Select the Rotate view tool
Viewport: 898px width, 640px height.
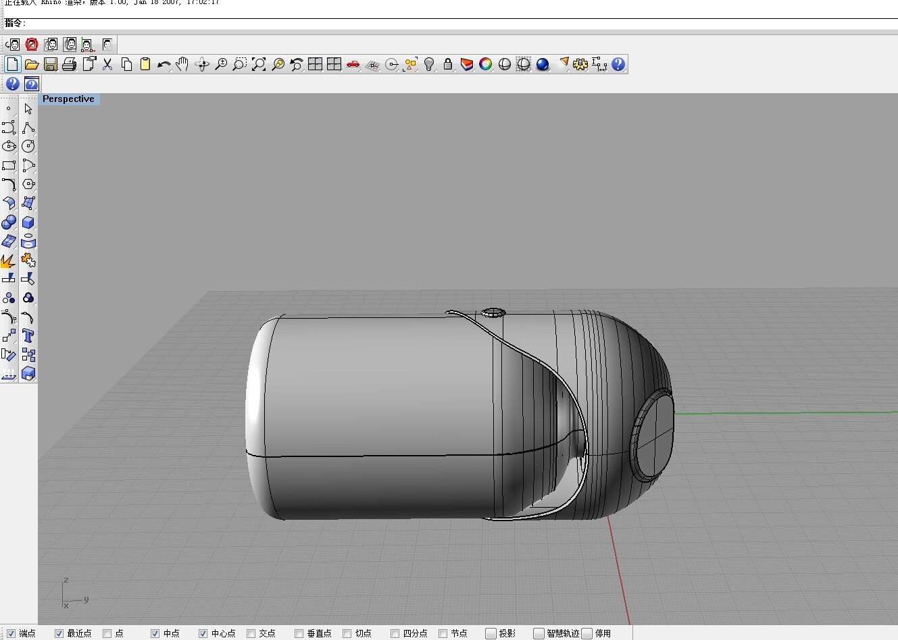201,64
